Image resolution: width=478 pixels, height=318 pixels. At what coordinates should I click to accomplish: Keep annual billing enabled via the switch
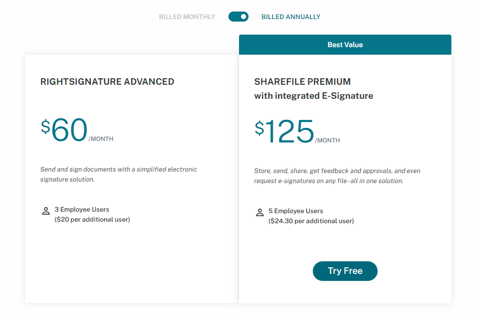click(238, 17)
